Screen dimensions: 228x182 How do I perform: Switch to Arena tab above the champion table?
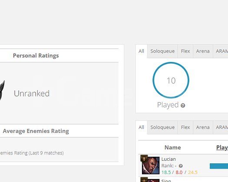pos(203,127)
